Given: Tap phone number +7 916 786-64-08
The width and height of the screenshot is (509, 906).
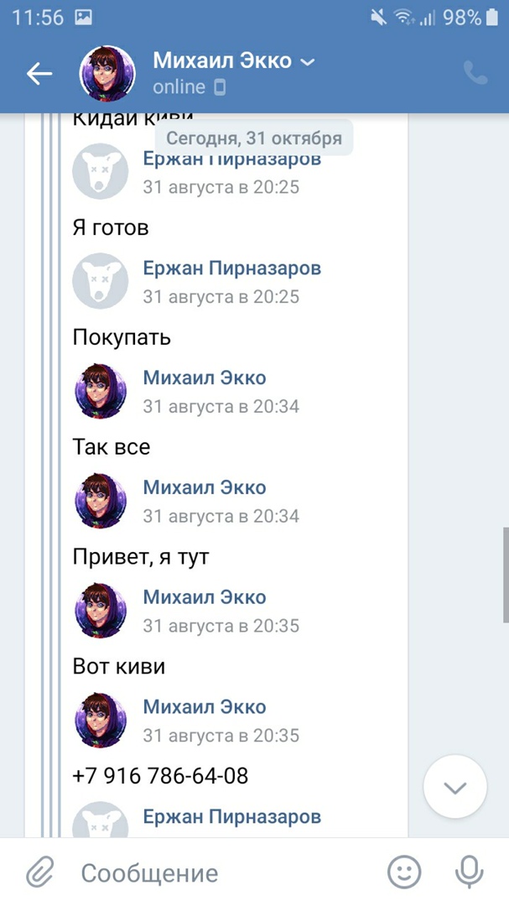Looking at the screenshot, I should pos(160,775).
